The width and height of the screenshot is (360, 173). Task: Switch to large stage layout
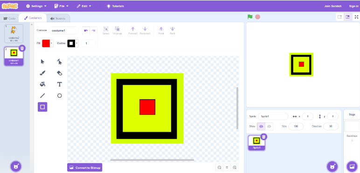point(347,17)
